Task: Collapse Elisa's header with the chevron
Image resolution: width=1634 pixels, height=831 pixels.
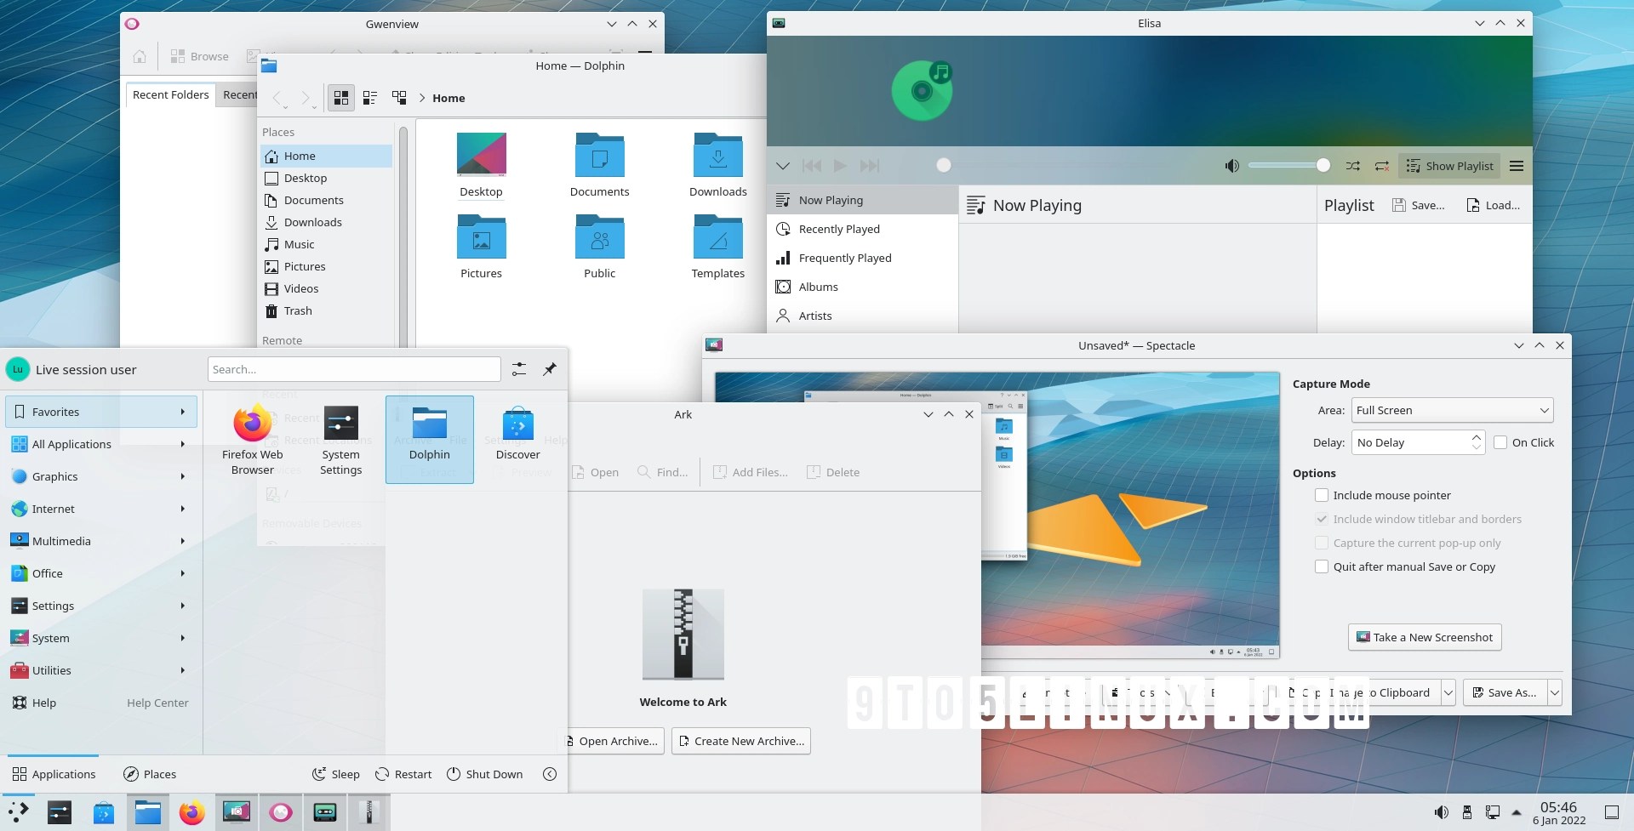Action: coord(783,166)
